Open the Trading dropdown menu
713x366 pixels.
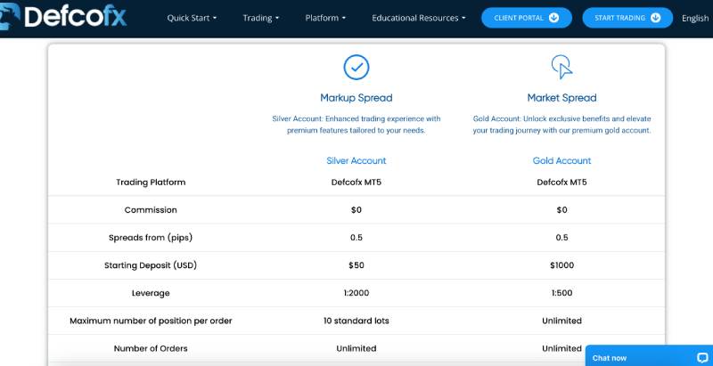[260, 18]
